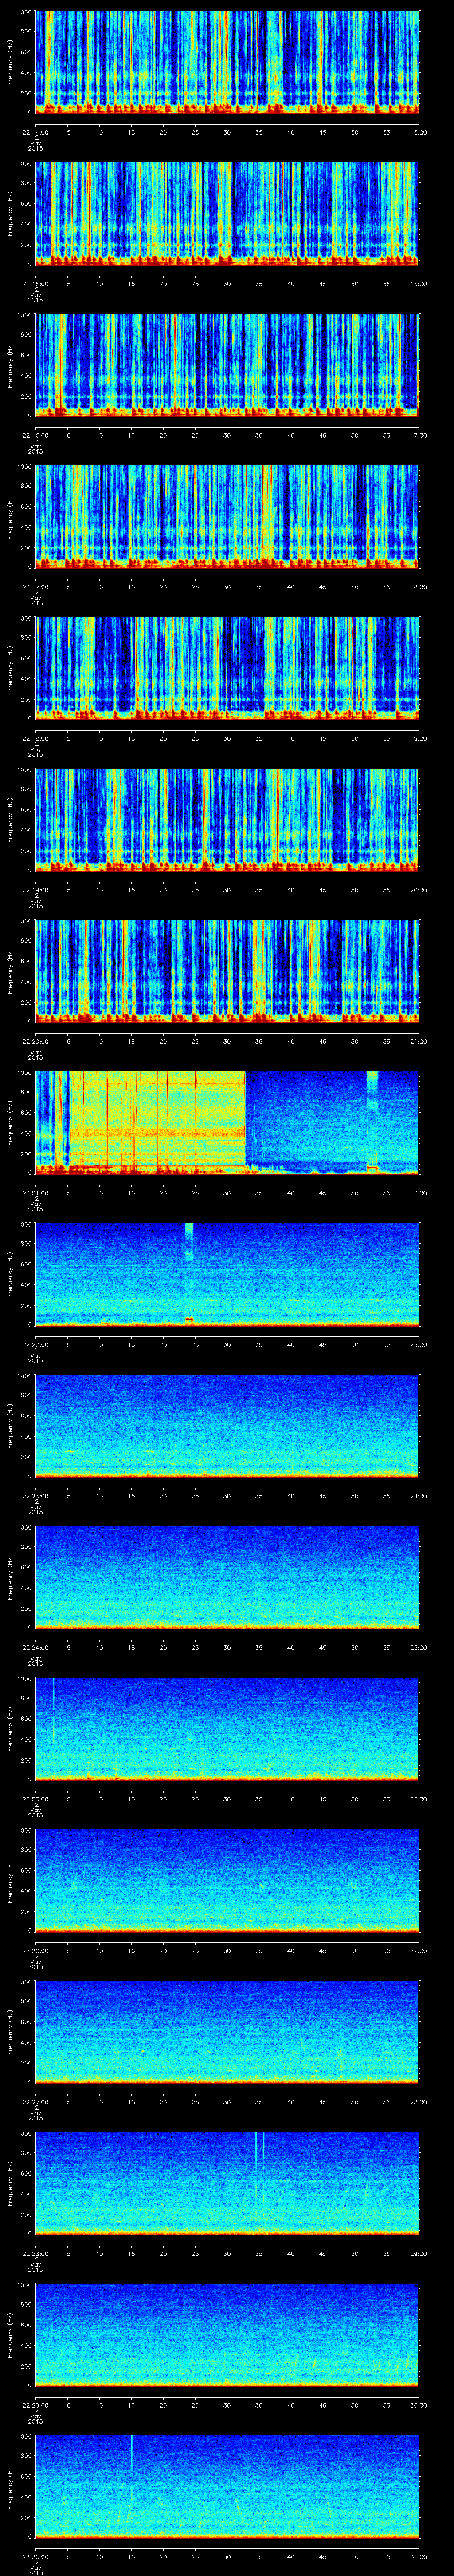Click the 22:28:00 time label

click(35, 2253)
